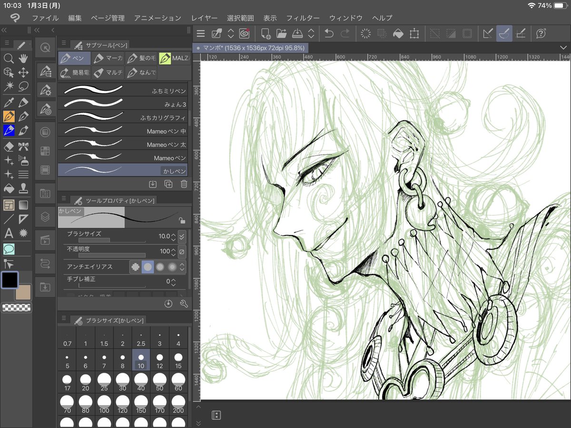Toggle snap to ruler icon
571x428 pixels.
click(x=488, y=33)
